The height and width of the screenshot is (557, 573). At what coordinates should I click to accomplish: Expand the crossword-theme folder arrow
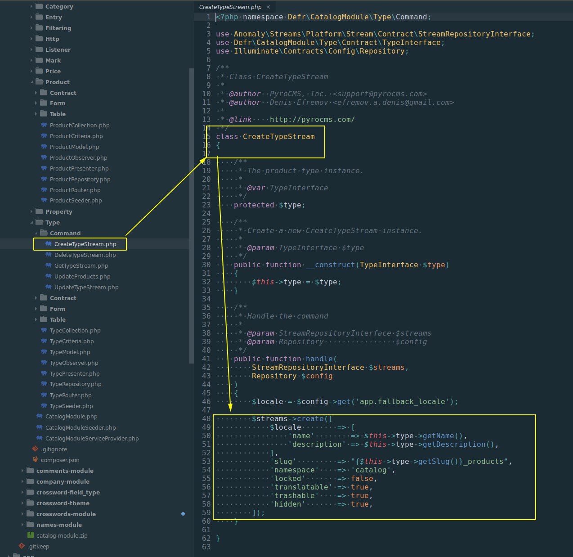click(x=22, y=503)
